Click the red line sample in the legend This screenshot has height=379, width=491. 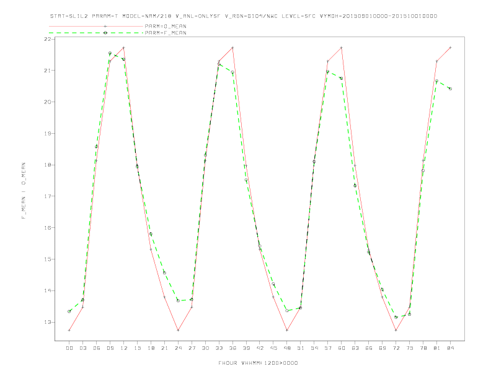click(96, 26)
